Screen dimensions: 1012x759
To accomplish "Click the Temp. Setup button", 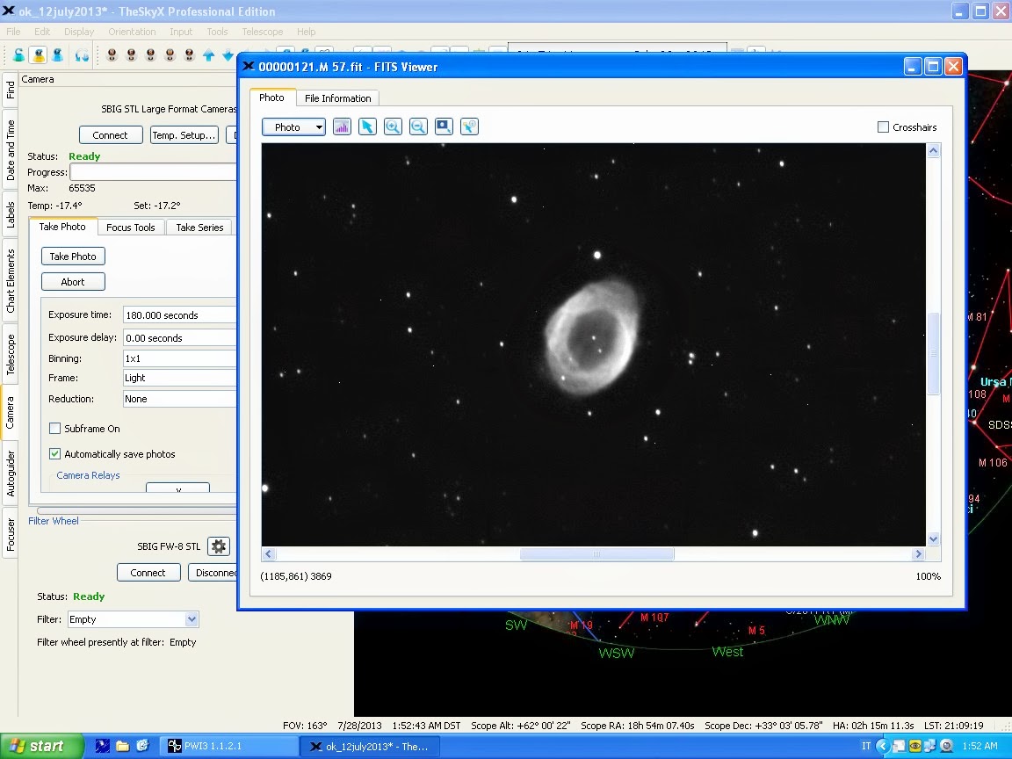I will tap(184, 135).
